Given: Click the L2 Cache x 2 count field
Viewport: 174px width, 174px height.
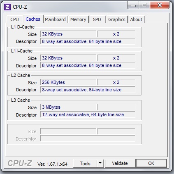Looking at the screenshot, I should 116,82.
